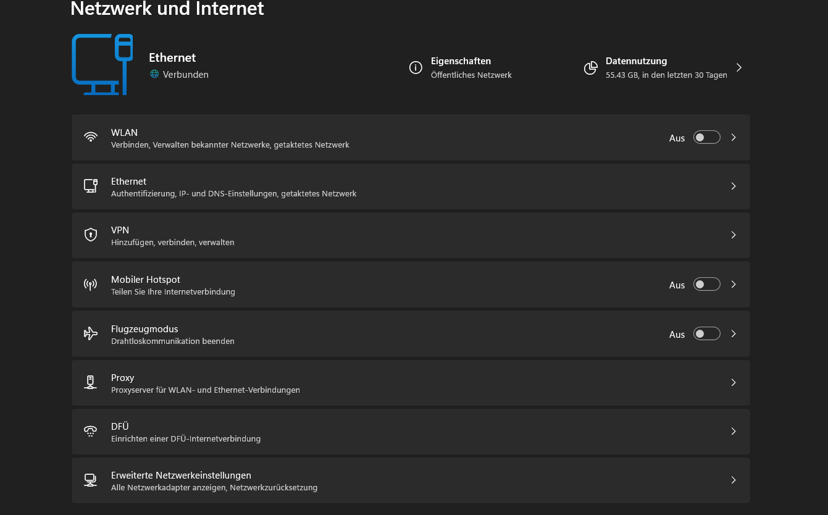Click the Eigenschaften info circle icon
Screen dimensions: 828x515
pos(416,67)
